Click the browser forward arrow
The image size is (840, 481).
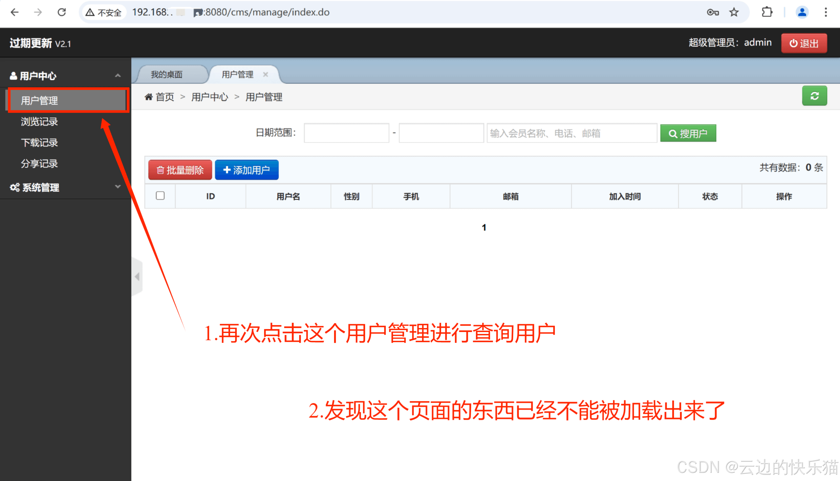(38, 12)
